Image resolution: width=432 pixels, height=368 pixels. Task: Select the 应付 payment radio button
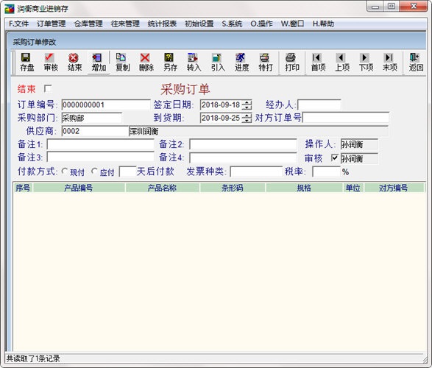point(94,171)
